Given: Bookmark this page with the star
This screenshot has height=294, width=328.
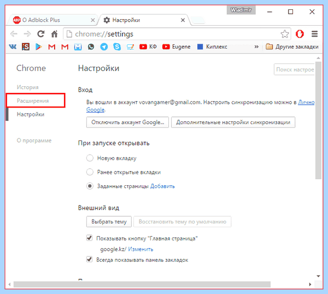Looking at the screenshot, I should [285, 34].
